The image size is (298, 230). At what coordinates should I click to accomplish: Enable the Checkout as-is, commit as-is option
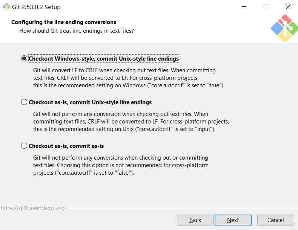25,146
